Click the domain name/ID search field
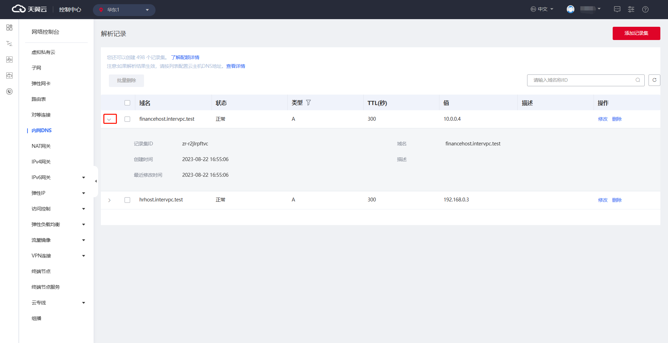This screenshot has height=343, width=668. (581, 80)
